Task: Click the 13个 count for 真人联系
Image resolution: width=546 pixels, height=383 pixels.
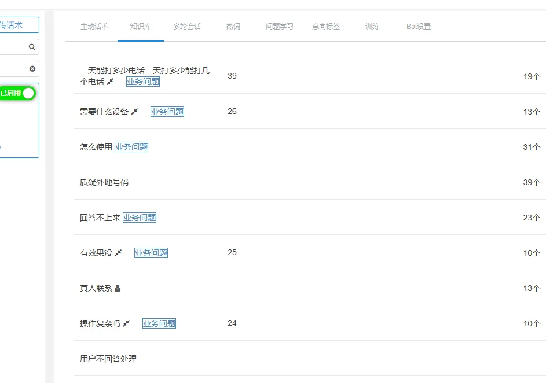Action: click(532, 288)
